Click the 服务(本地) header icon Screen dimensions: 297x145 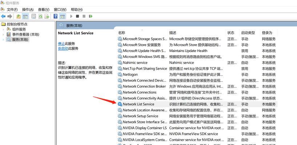(61, 25)
